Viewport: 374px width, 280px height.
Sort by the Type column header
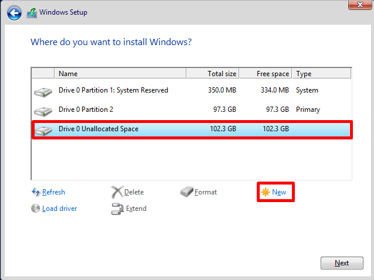[321, 74]
